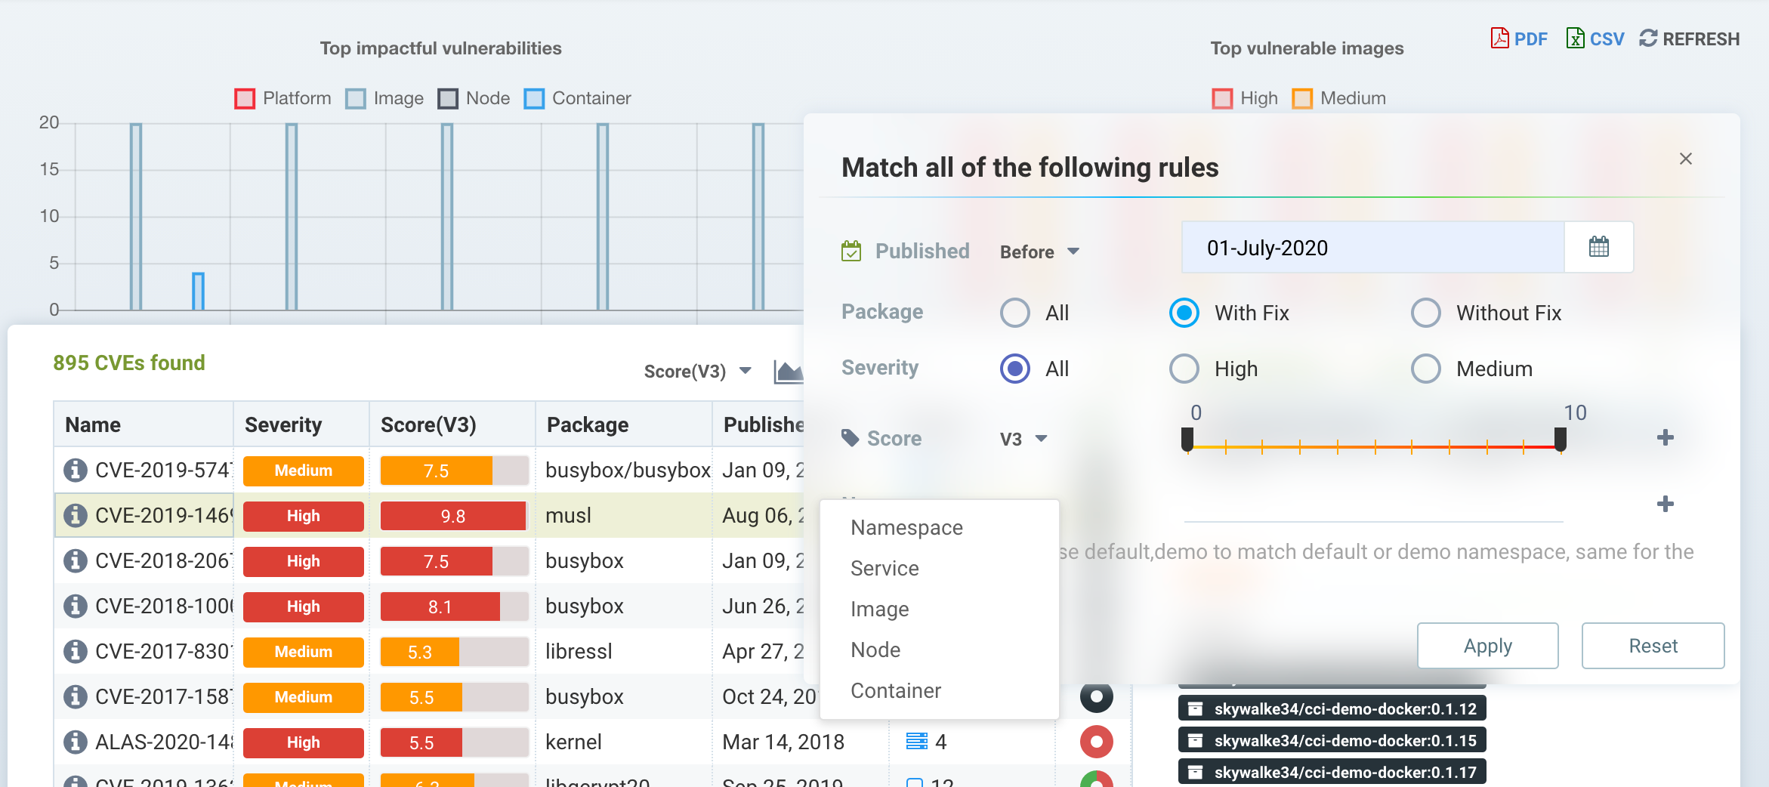Image resolution: width=1769 pixels, height=787 pixels.
Task: Click the plus icon beside Score slider
Action: pyautogui.click(x=1665, y=438)
